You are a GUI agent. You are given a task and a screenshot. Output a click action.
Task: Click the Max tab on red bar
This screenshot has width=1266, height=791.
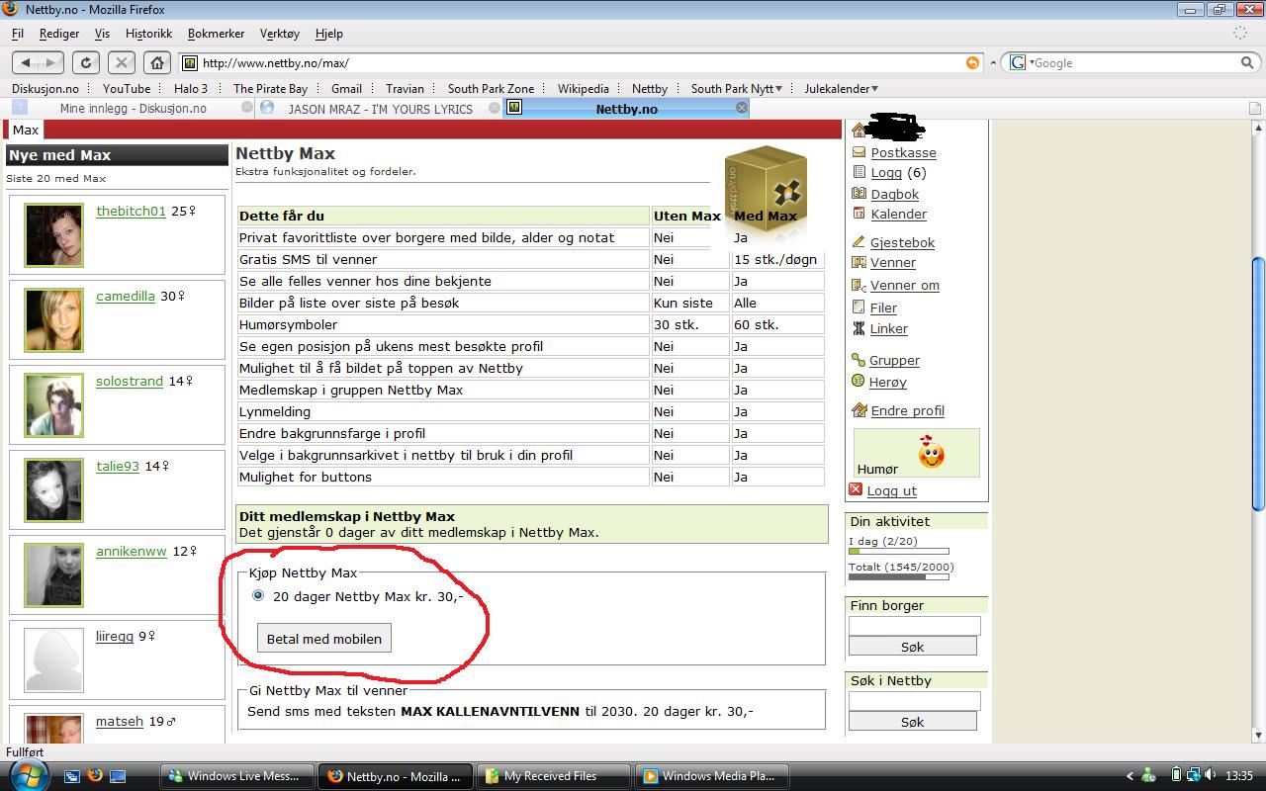pos(26,130)
